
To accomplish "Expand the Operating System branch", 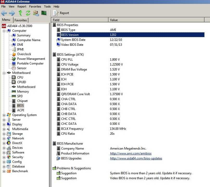I will pyautogui.click(x=4, y=115).
